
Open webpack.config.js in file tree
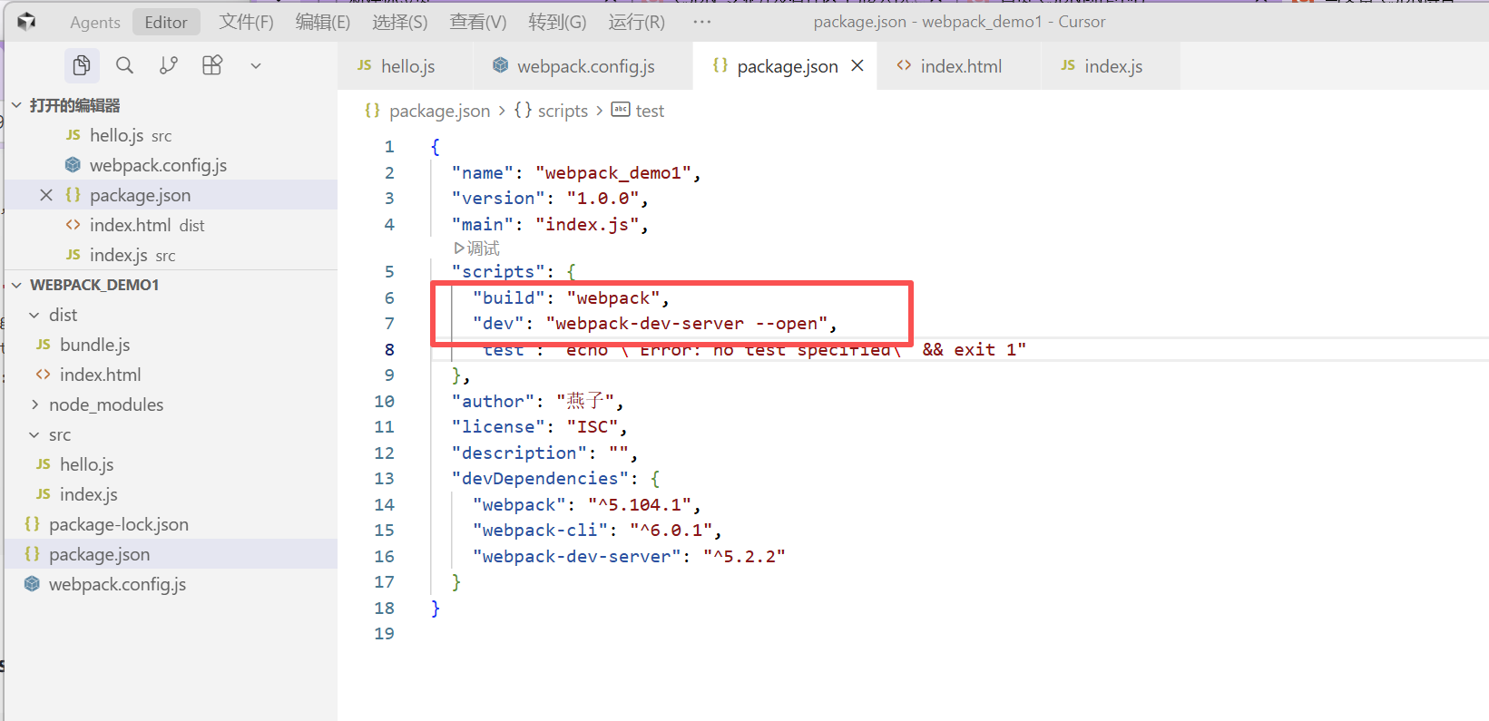(x=171, y=584)
